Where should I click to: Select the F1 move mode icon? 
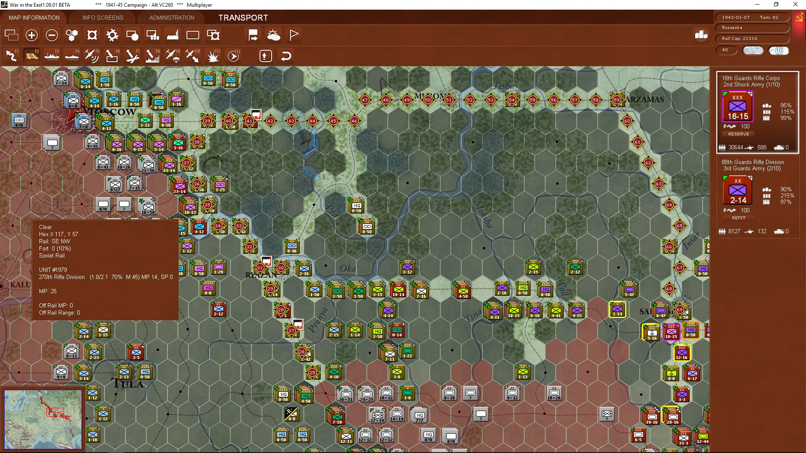(11, 56)
